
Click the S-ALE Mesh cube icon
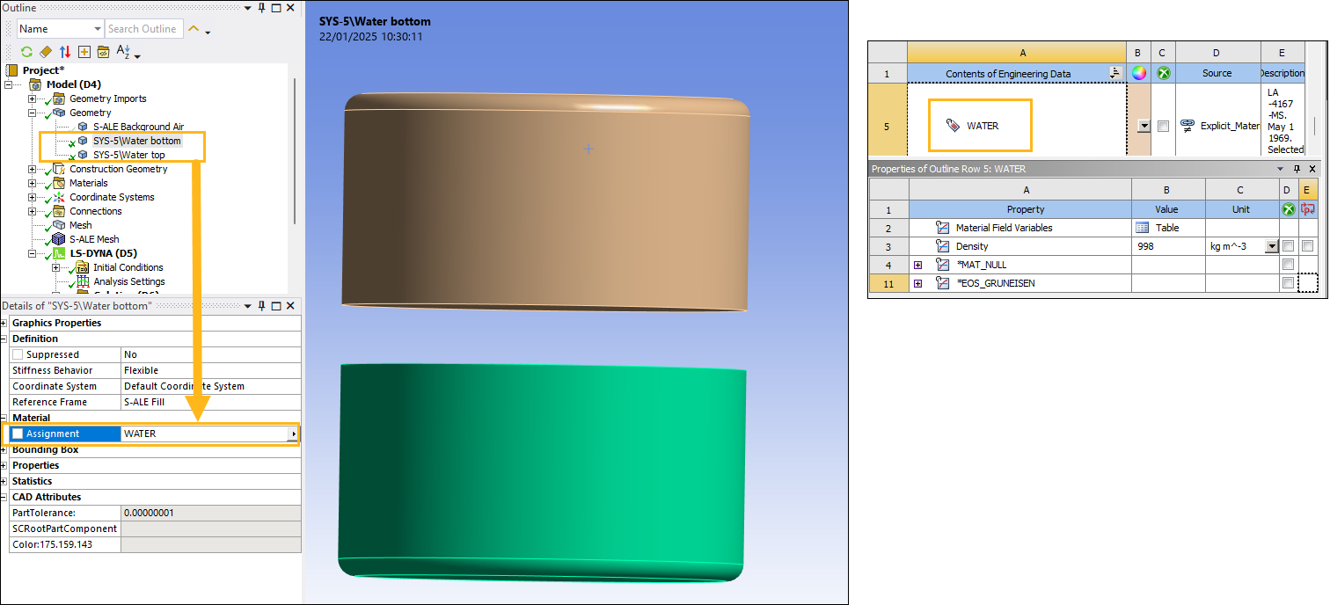[59, 239]
